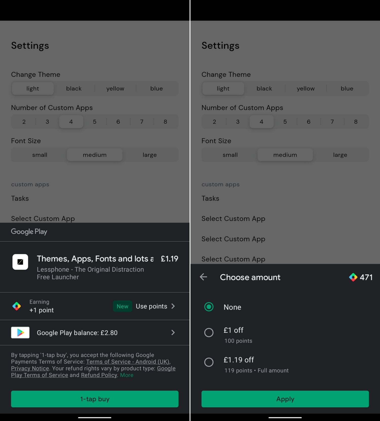Set Font Size to large in right Settings
Screen dimensions: 380x421
click(340, 155)
